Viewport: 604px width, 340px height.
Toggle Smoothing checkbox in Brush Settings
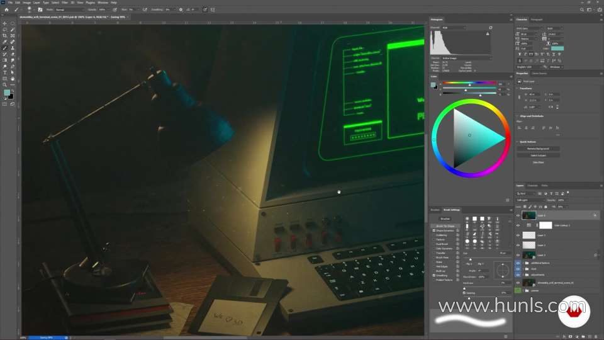point(434,276)
